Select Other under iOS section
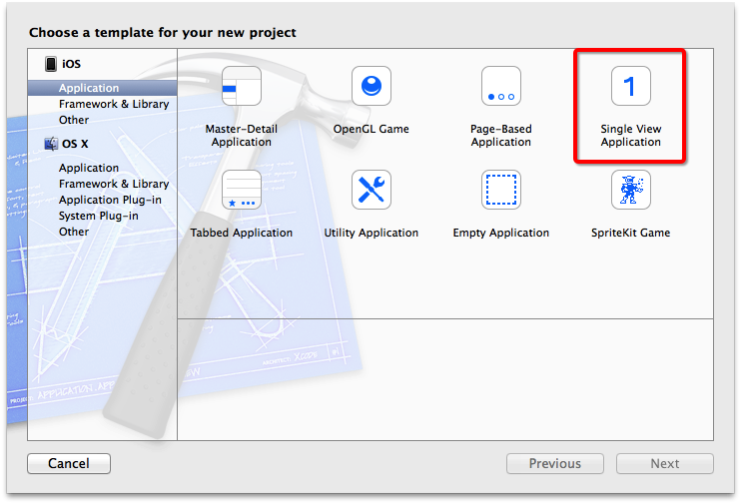Viewport: 741px width, 504px height. pyautogui.click(x=74, y=120)
